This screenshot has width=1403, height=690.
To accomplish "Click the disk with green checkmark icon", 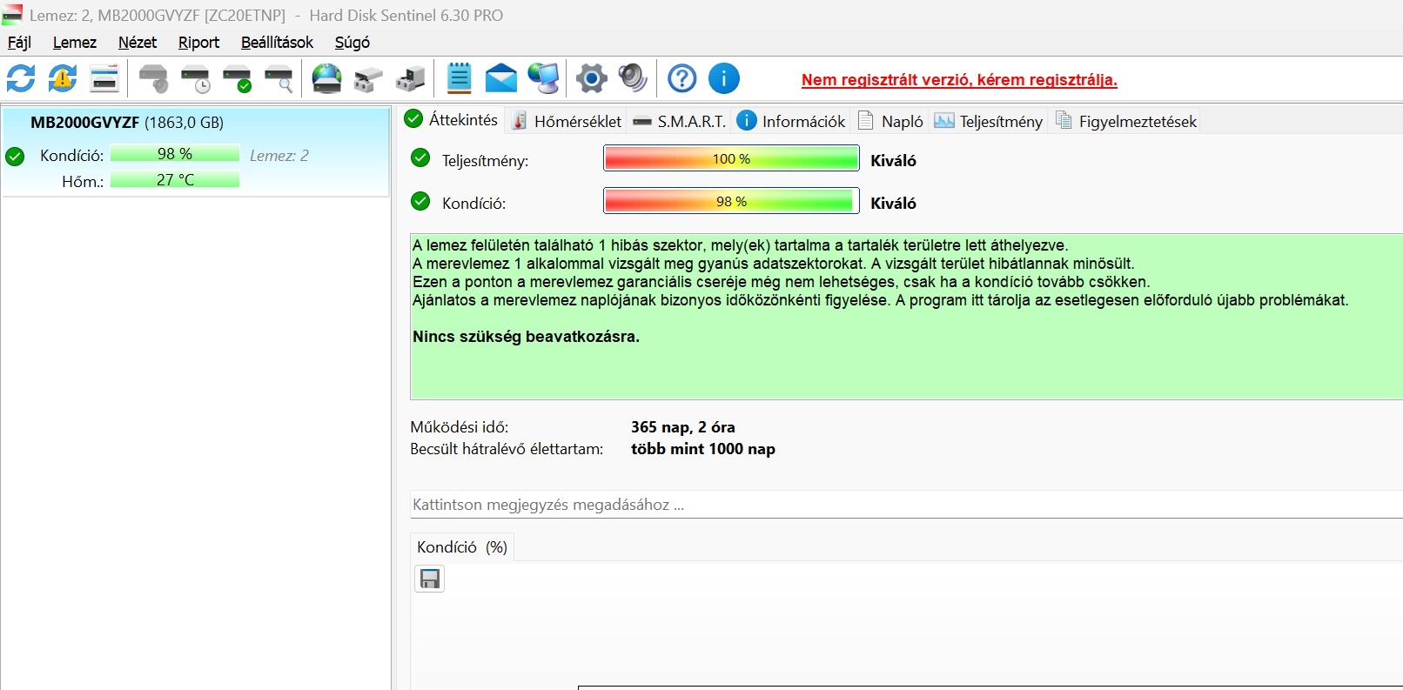I will click(238, 78).
